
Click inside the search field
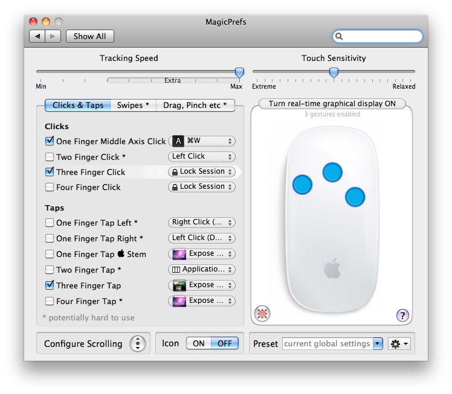(378, 37)
